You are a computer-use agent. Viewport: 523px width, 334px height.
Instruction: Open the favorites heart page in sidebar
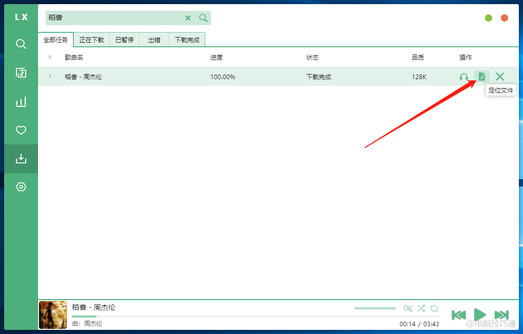[x=21, y=131]
